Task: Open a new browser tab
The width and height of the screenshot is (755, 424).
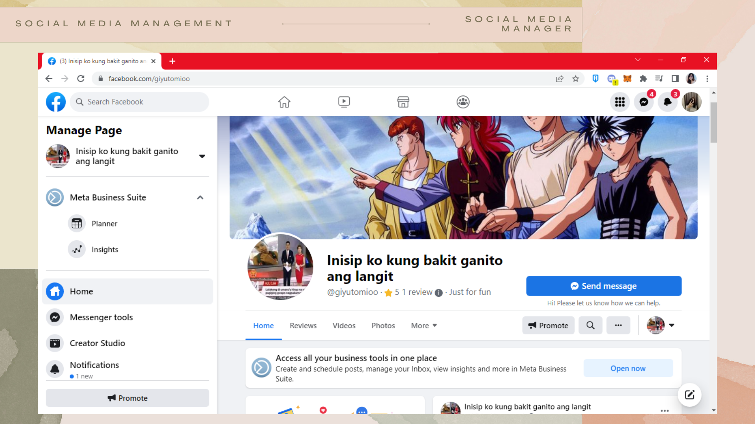Action: click(172, 61)
